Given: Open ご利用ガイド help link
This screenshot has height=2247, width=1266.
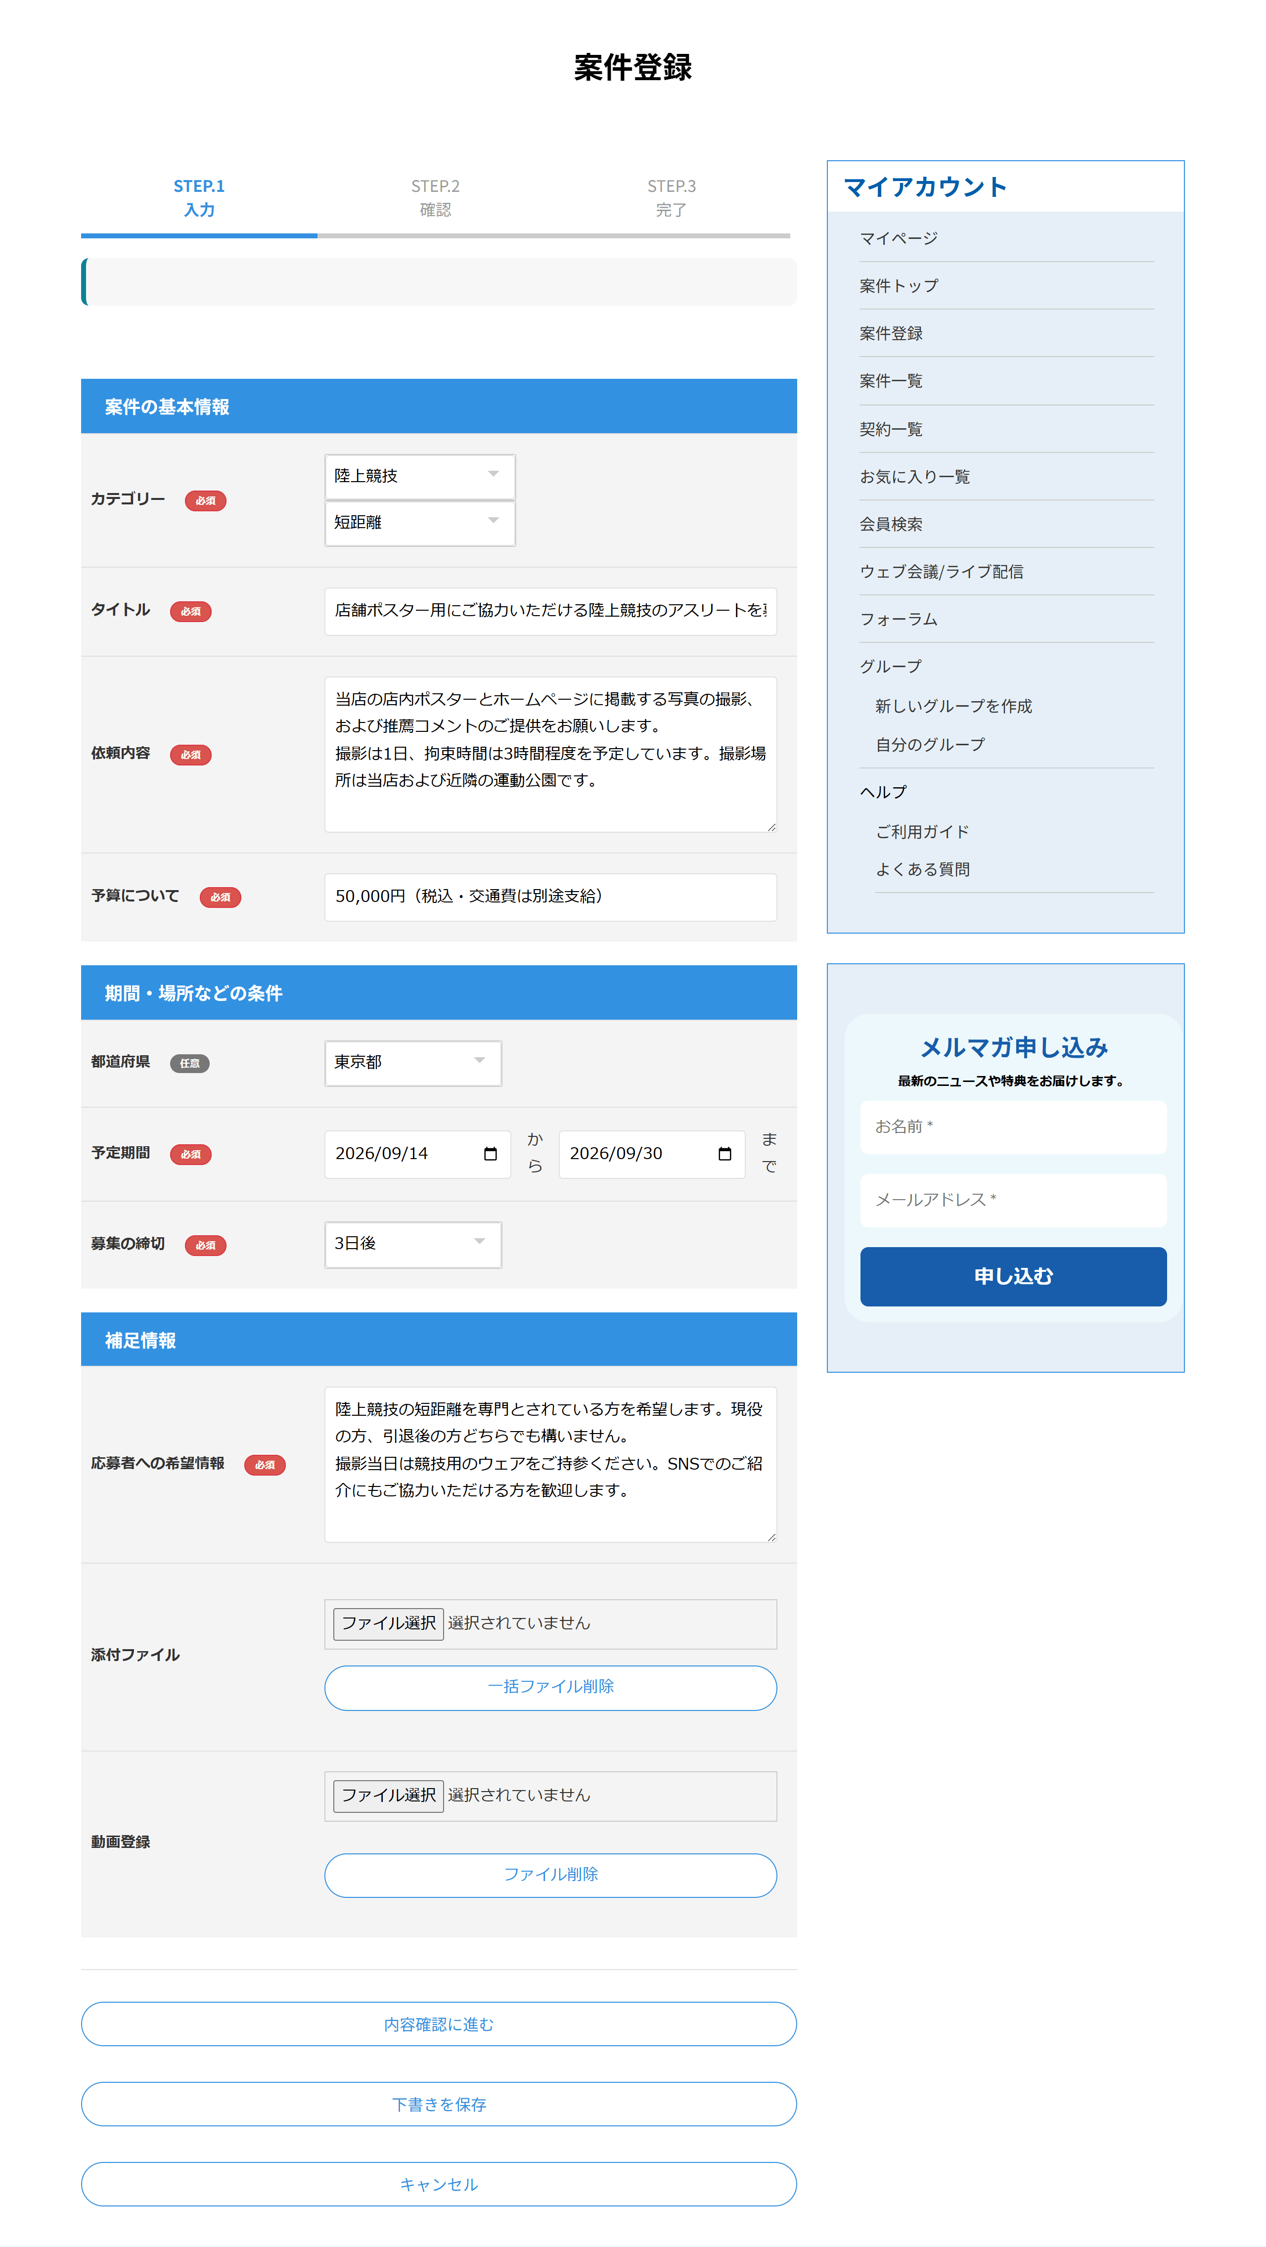Looking at the screenshot, I should [x=922, y=831].
